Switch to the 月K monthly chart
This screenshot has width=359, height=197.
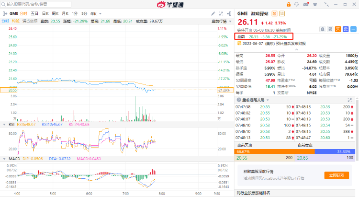[x=65, y=13]
